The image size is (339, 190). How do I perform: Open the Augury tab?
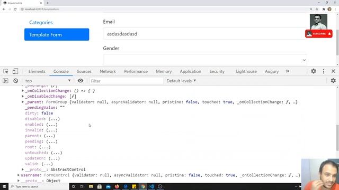click(x=272, y=71)
